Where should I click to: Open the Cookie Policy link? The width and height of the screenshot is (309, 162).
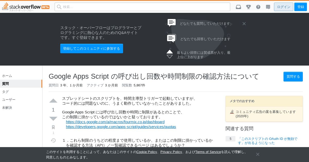click(x=147, y=152)
